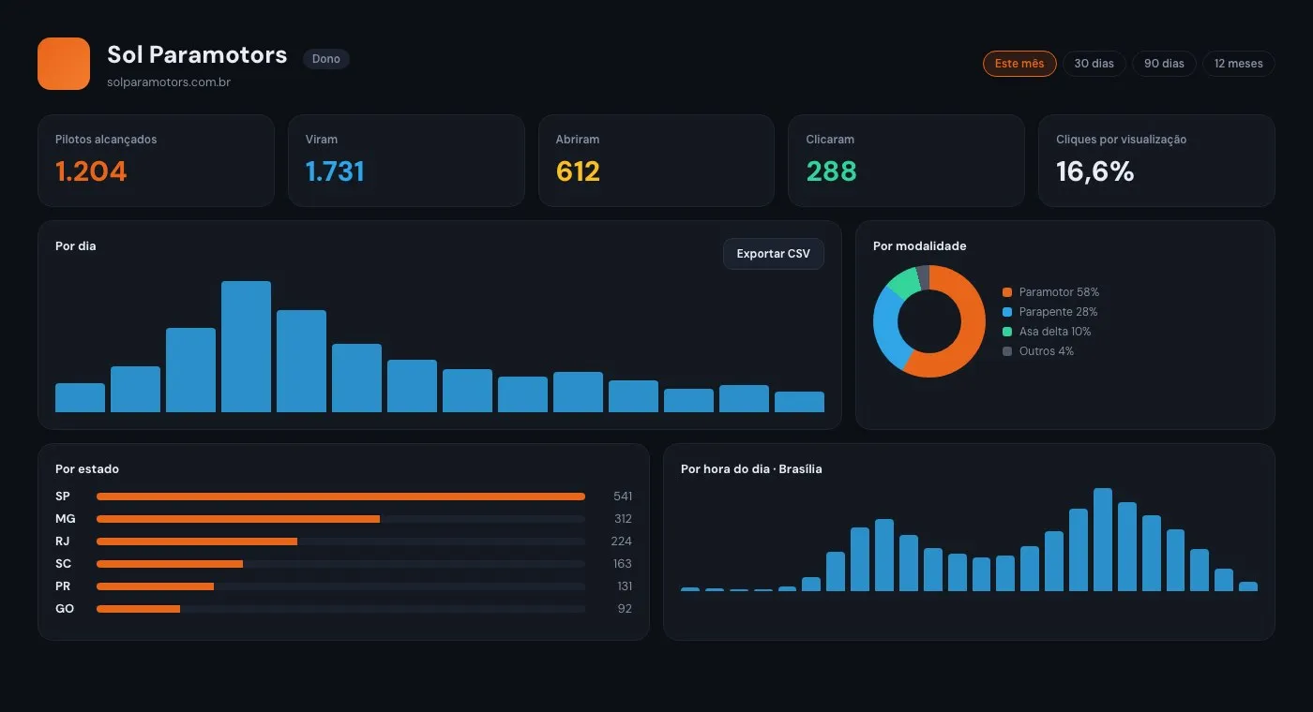Click the Dono role badge
The image size is (1313, 712).
coord(326,59)
